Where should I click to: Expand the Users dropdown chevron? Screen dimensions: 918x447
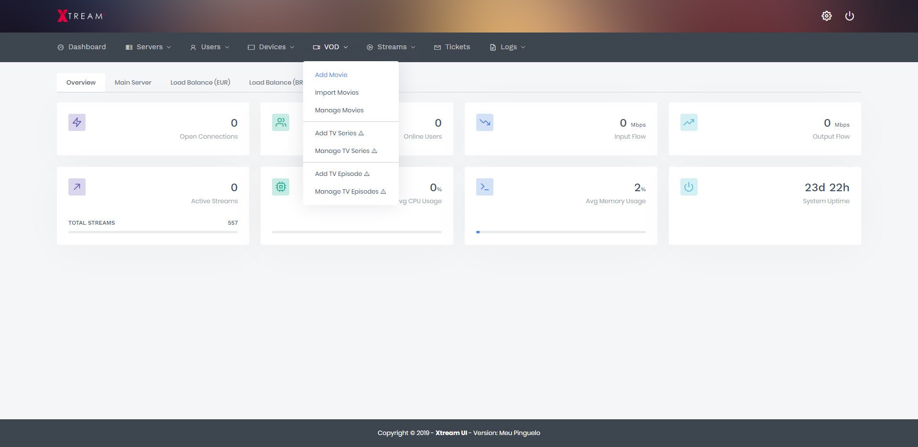point(227,47)
